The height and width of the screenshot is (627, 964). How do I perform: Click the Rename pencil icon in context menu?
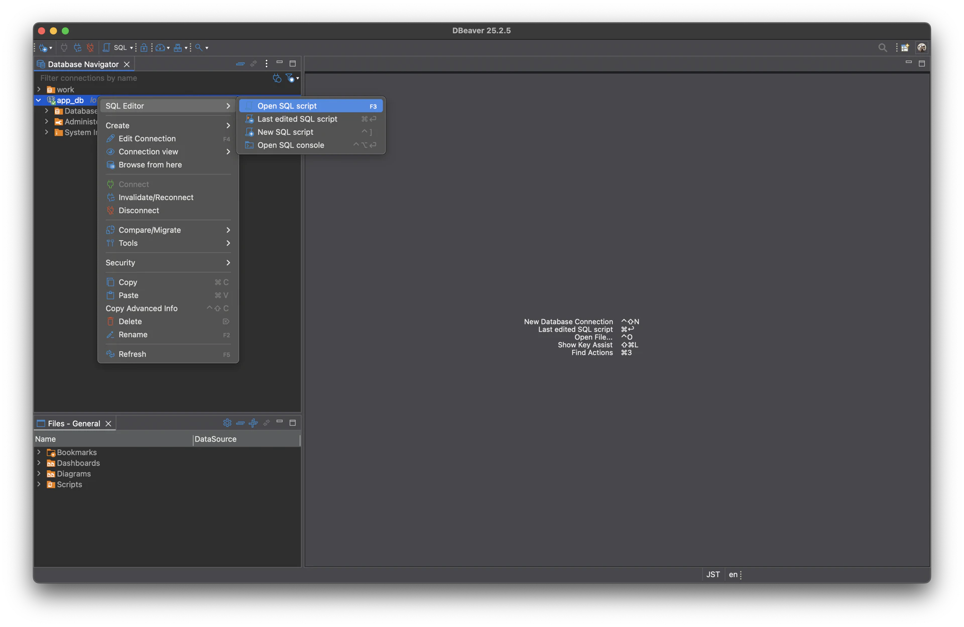110,335
